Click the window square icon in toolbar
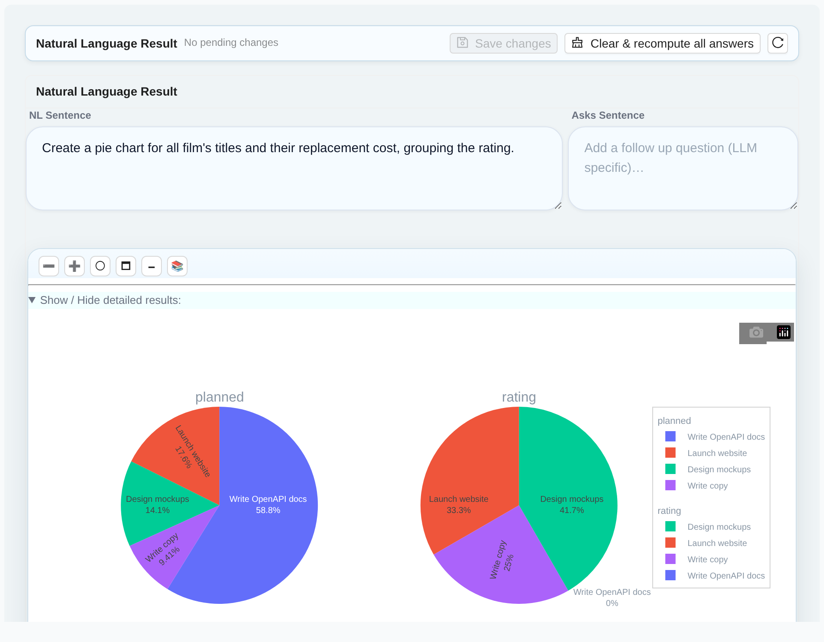Image resolution: width=824 pixels, height=642 pixels. pos(126,266)
